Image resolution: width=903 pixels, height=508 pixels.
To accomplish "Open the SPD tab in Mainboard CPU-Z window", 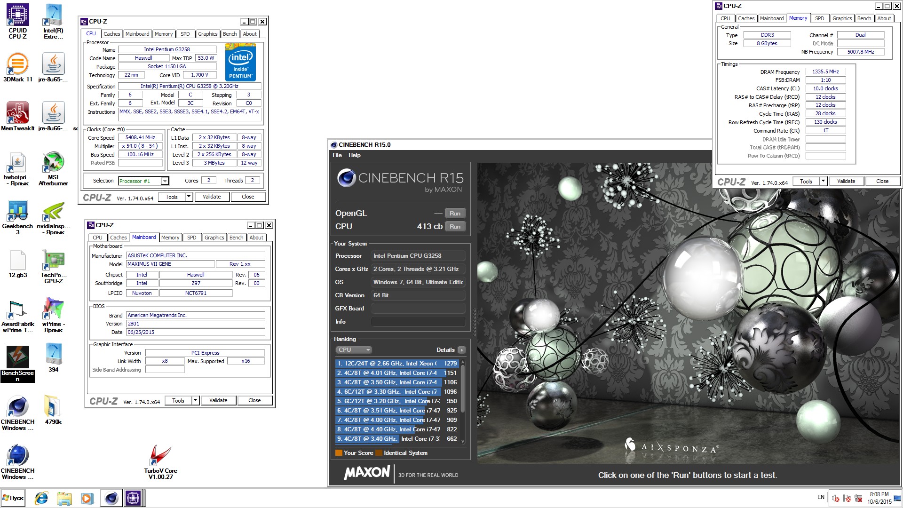I will tap(191, 238).
